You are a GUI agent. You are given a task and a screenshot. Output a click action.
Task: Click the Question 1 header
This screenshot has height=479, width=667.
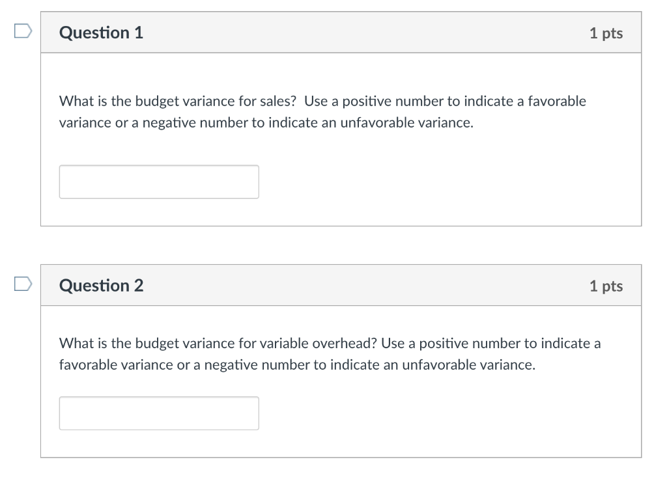100,32
